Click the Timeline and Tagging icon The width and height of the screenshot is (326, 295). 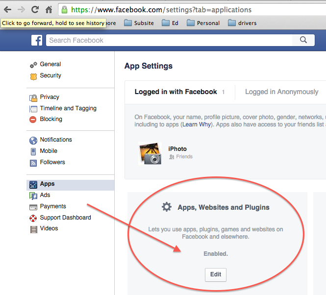(33, 109)
